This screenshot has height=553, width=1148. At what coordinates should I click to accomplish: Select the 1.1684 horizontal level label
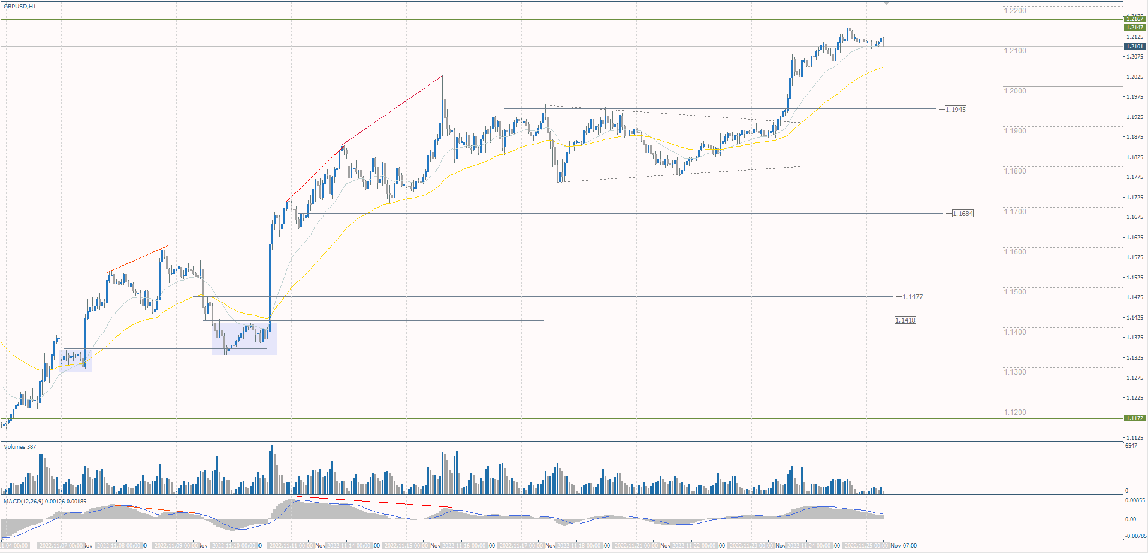pyautogui.click(x=963, y=214)
